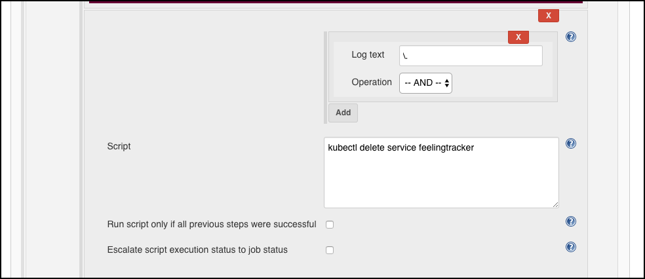Remove the Log text entry with red X

coord(518,37)
